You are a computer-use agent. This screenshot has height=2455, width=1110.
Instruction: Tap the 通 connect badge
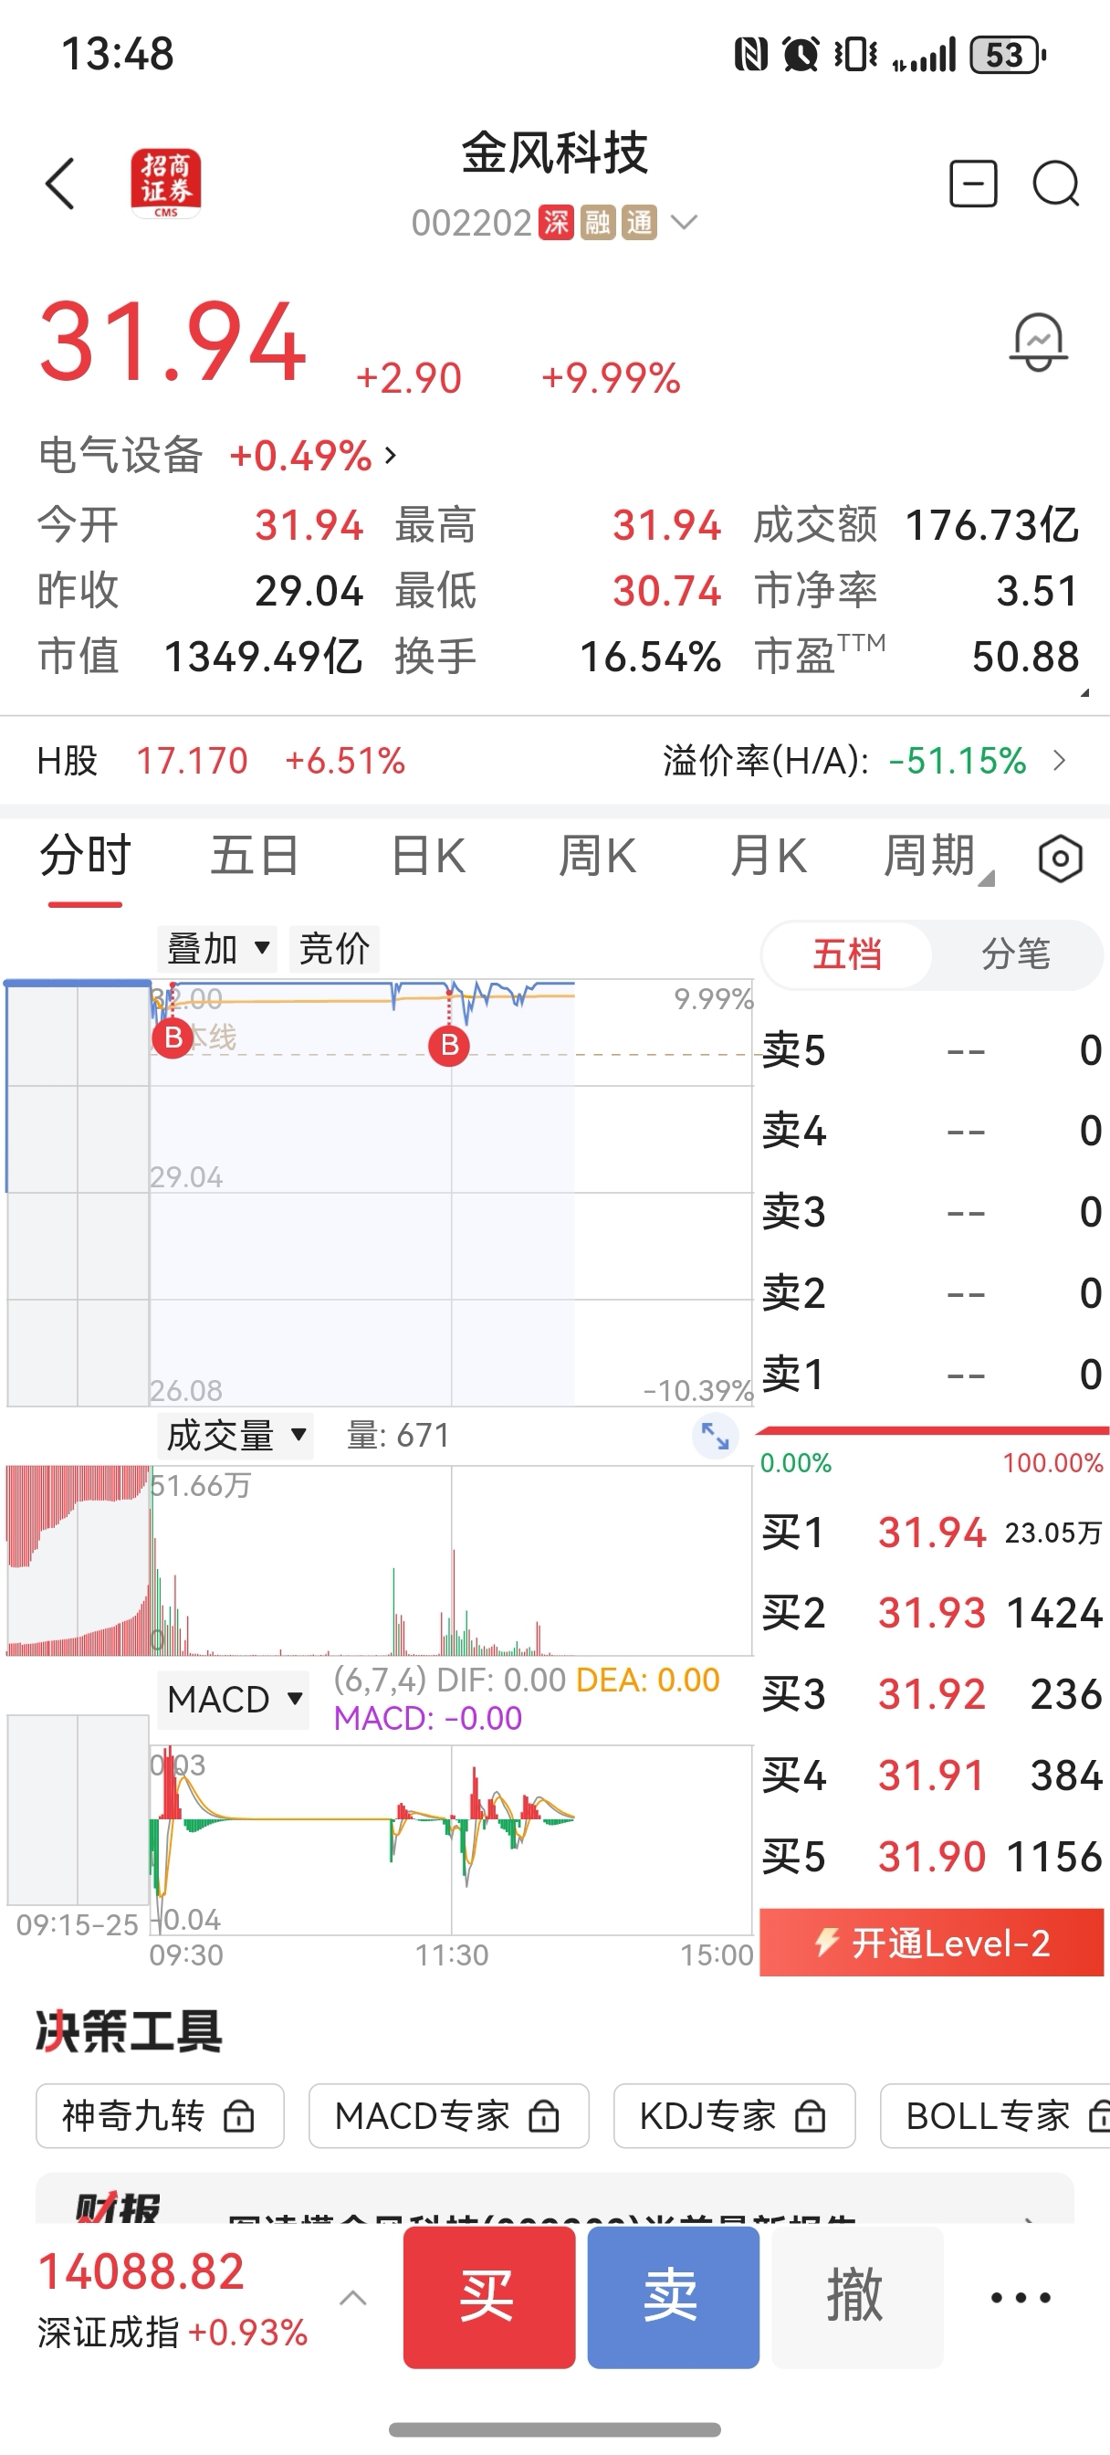pyautogui.click(x=639, y=223)
